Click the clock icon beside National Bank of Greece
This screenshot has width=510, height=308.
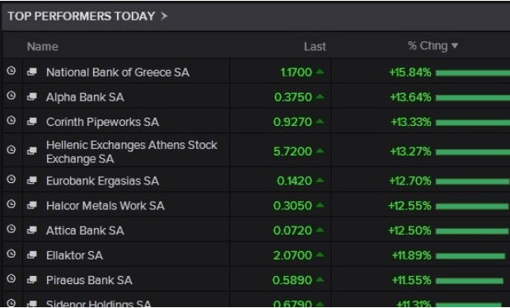coord(12,71)
